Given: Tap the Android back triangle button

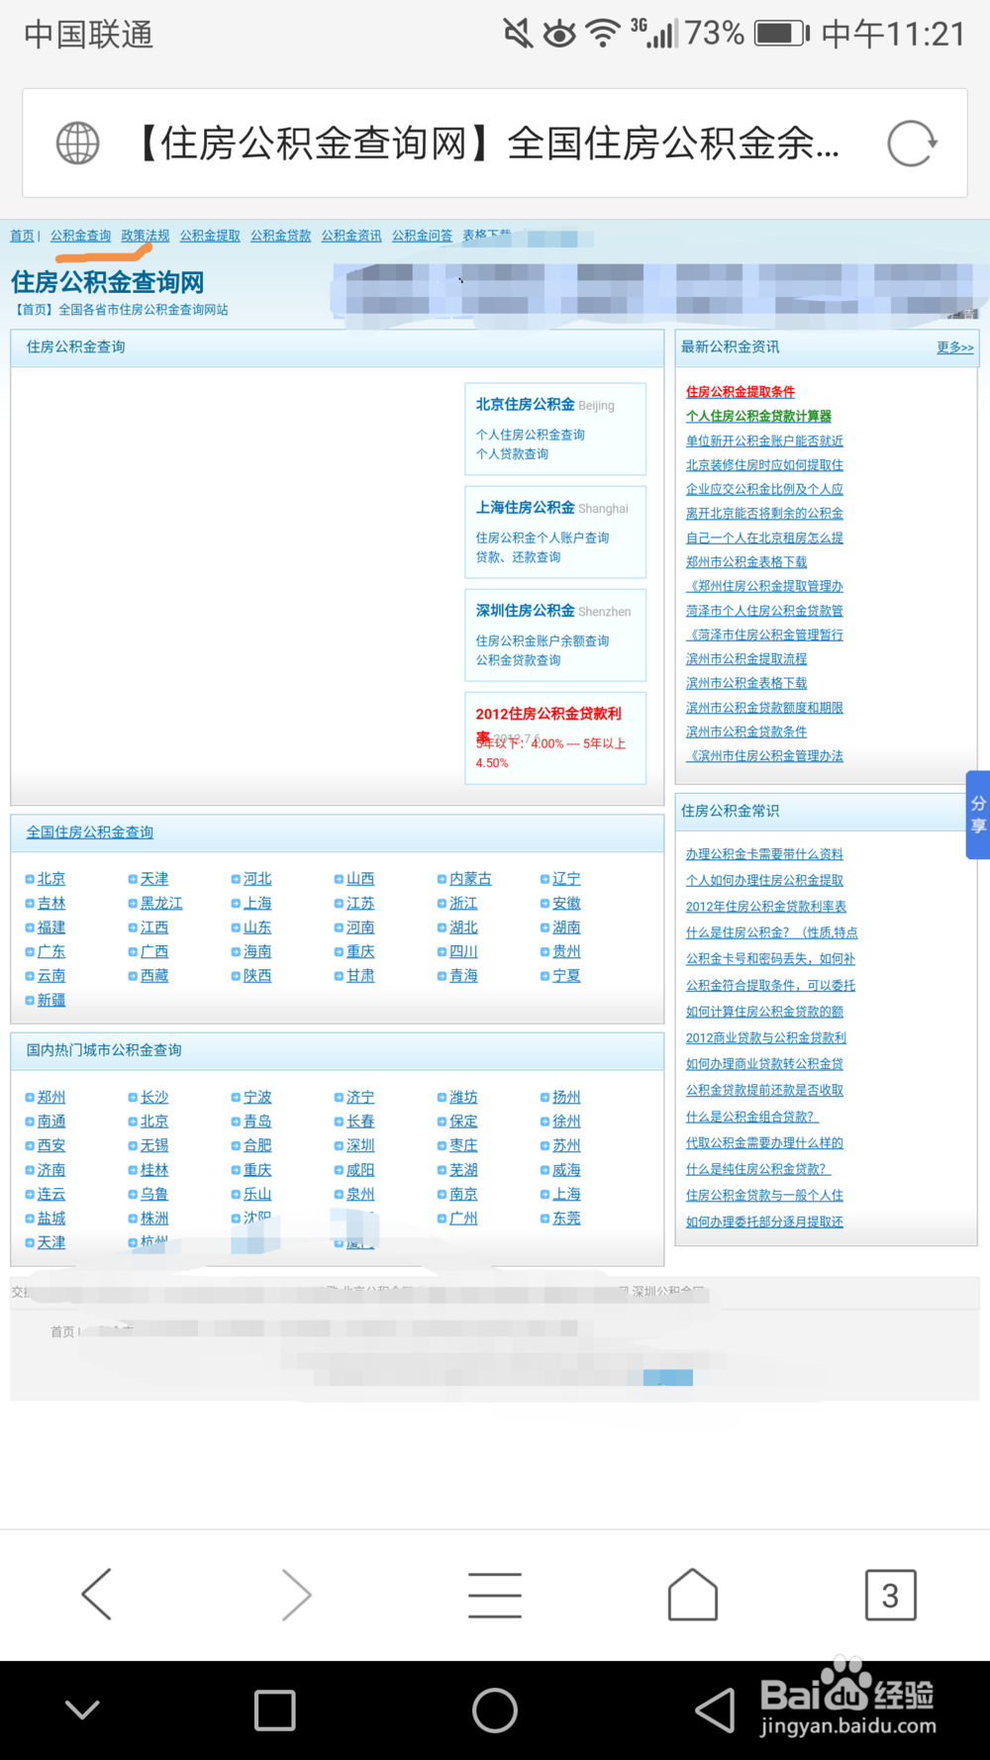Looking at the screenshot, I should (x=715, y=1710).
